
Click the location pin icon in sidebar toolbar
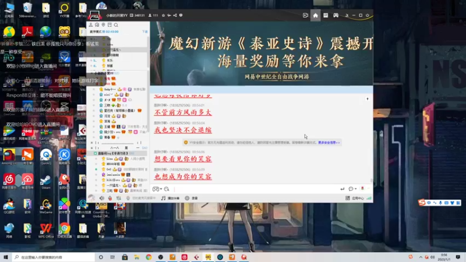[x=103, y=25]
